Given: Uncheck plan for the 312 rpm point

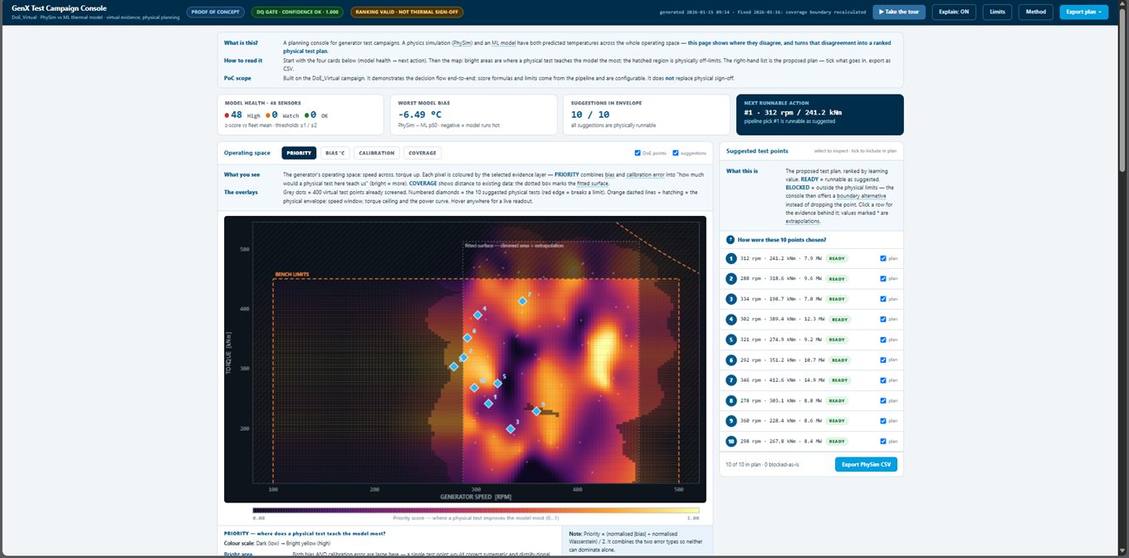Looking at the screenshot, I should [882, 258].
